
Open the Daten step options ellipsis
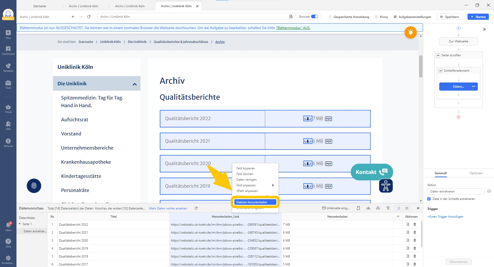click(474, 87)
